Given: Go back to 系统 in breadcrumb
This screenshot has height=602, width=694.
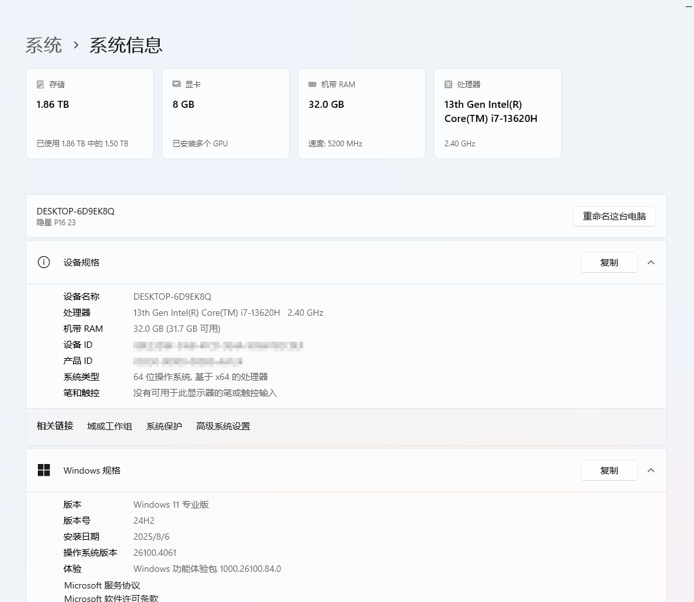Looking at the screenshot, I should [x=44, y=45].
